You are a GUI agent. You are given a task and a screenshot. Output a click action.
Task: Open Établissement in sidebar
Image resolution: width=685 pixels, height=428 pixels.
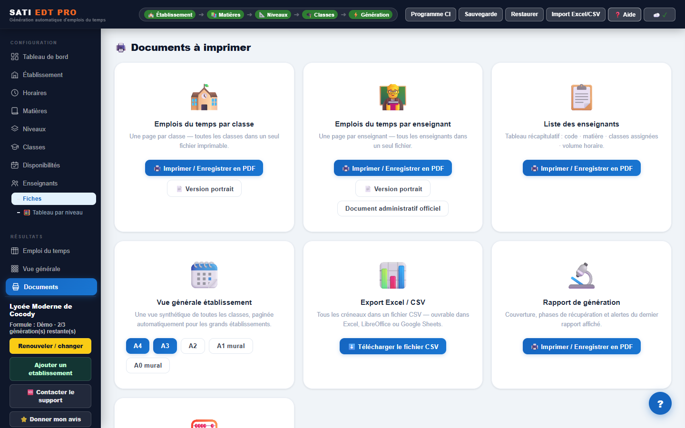tap(51, 75)
